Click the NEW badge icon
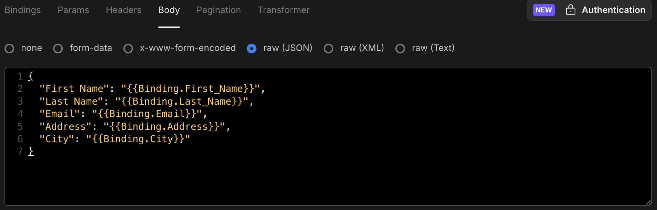The width and height of the screenshot is (657, 210). (544, 10)
